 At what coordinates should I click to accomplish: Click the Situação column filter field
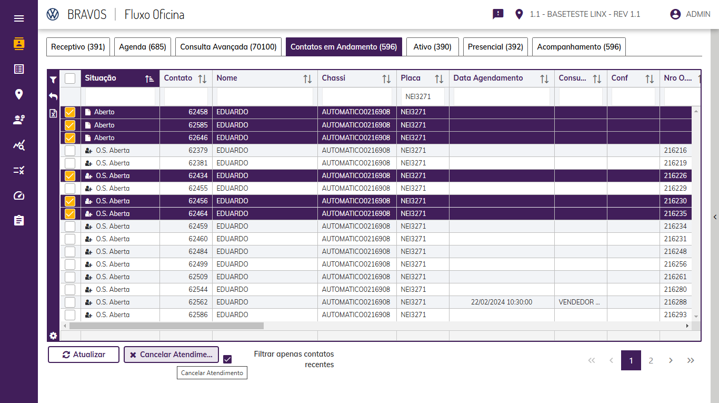(121, 96)
